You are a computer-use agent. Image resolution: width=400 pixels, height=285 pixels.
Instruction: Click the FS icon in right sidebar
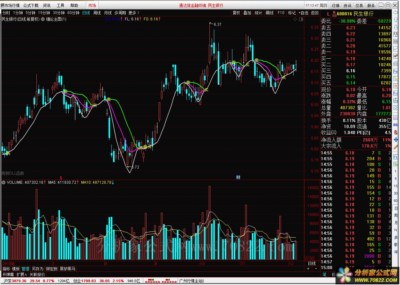point(395,157)
